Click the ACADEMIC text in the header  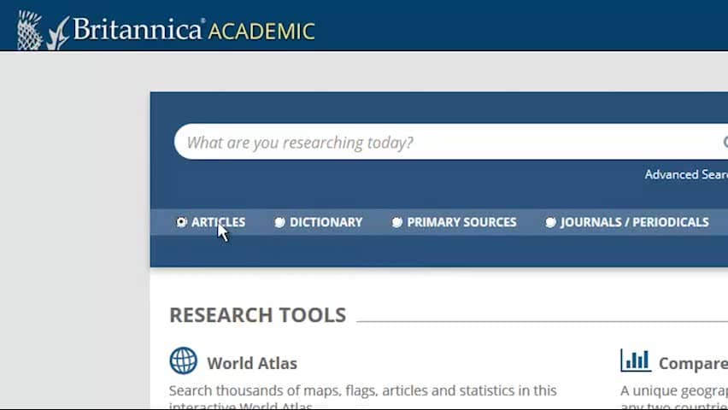[261, 32]
